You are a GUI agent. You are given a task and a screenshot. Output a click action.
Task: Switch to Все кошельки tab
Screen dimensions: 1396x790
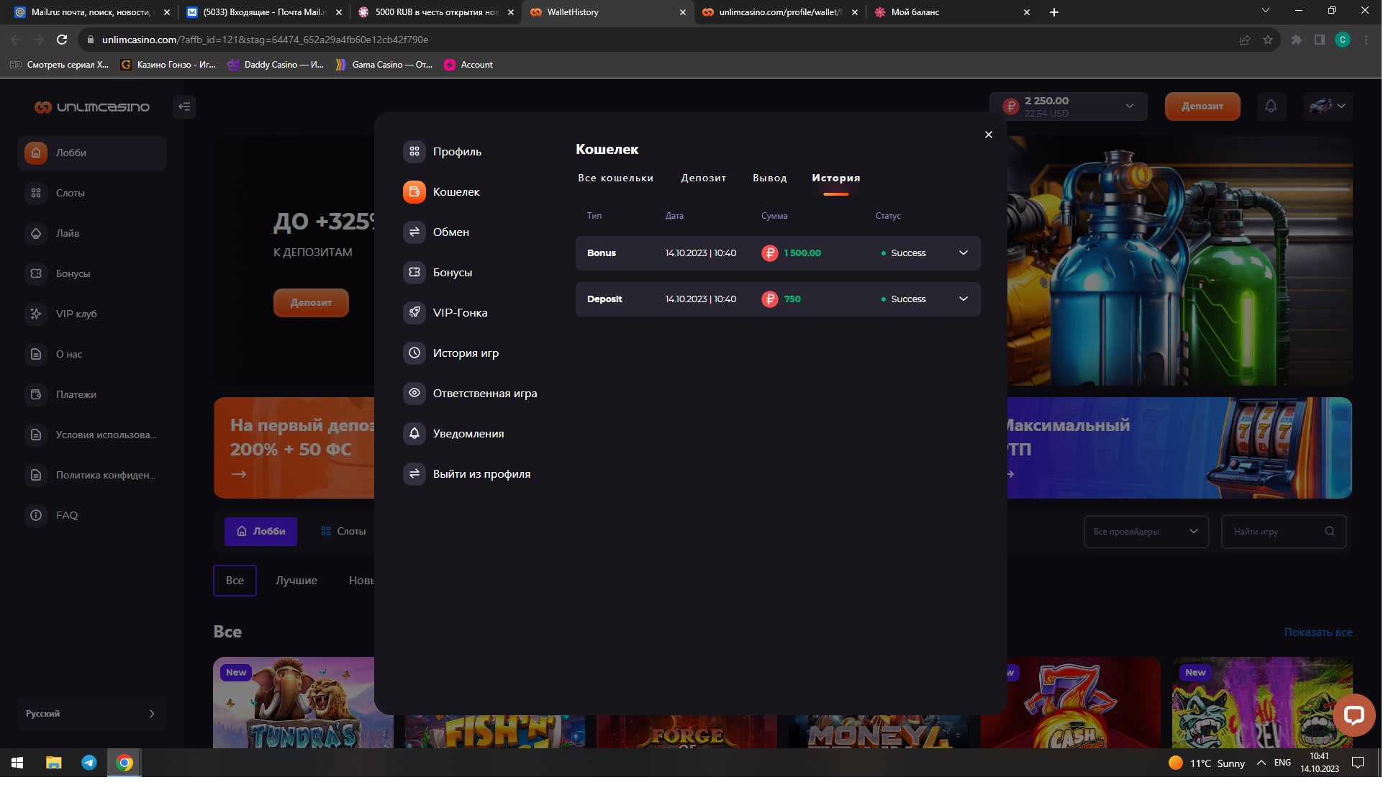pyautogui.click(x=615, y=178)
